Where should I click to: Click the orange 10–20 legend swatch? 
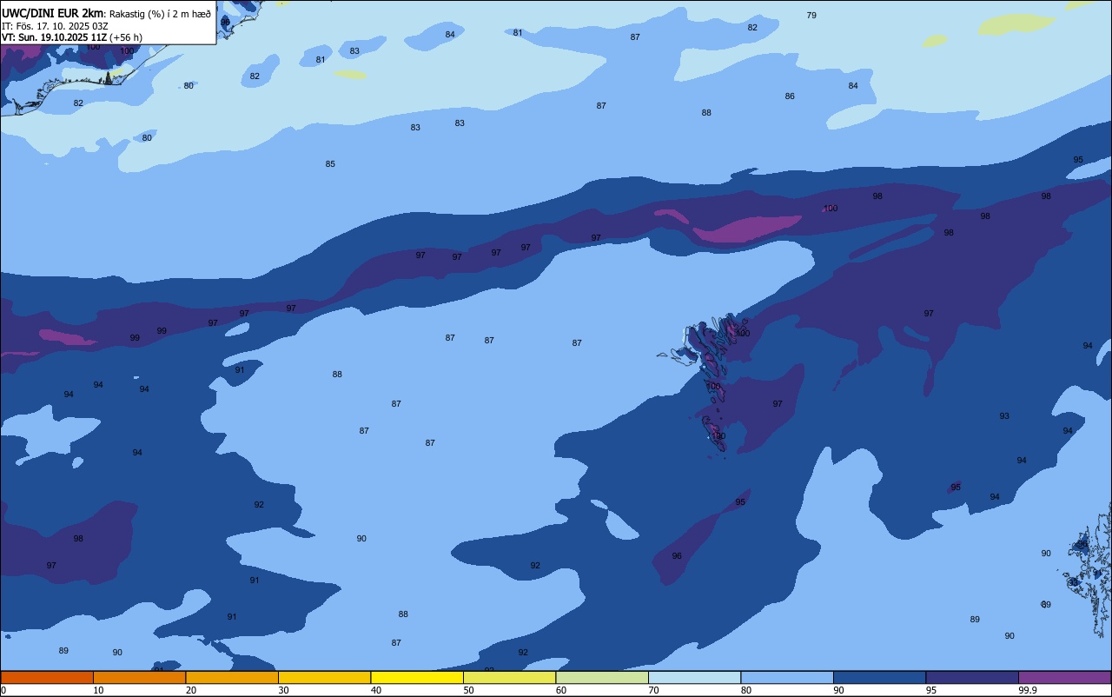click(x=139, y=677)
